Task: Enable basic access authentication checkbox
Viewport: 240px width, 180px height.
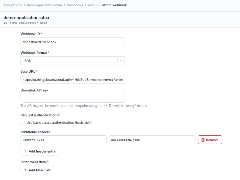Action: pos(23,123)
